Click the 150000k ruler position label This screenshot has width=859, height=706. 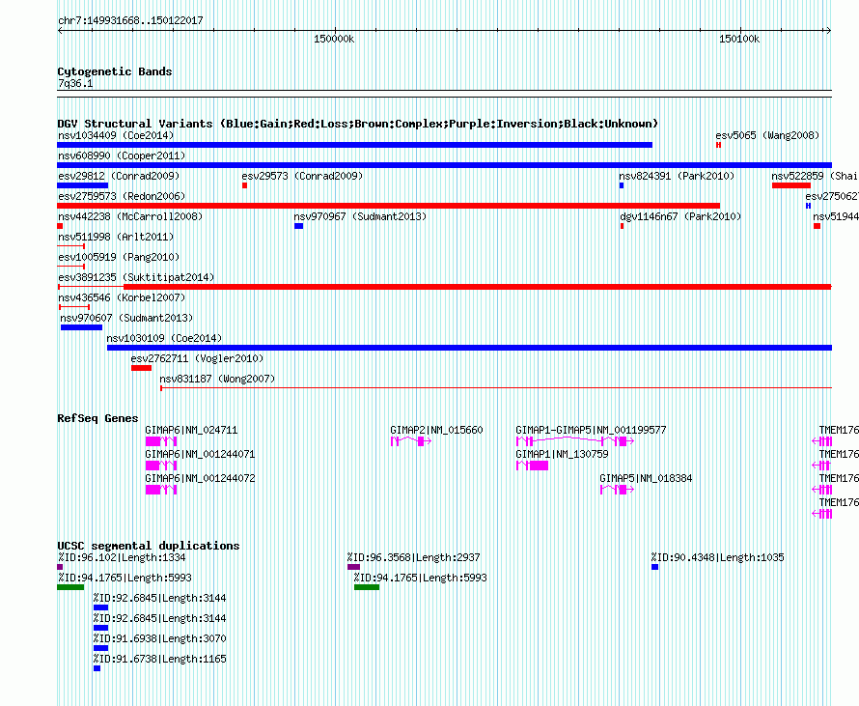(334, 39)
